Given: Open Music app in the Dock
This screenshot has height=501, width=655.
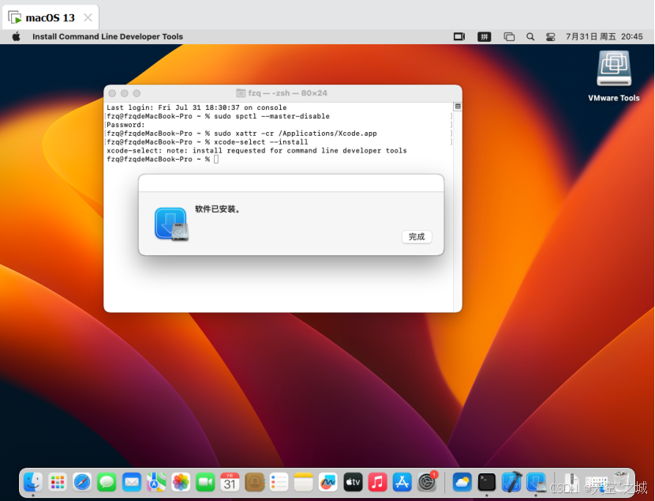Looking at the screenshot, I should click(x=378, y=482).
